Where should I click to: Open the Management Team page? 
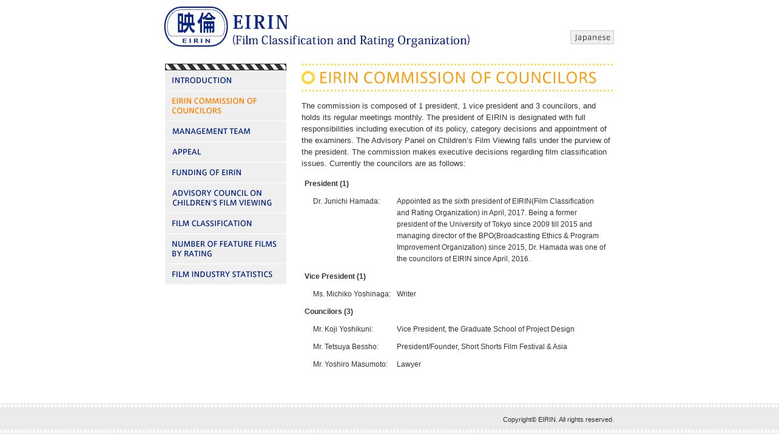[x=226, y=132]
